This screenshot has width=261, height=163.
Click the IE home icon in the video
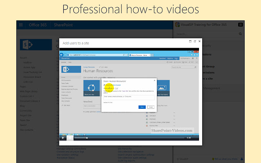pyautogui.click(x=192, y=55)
